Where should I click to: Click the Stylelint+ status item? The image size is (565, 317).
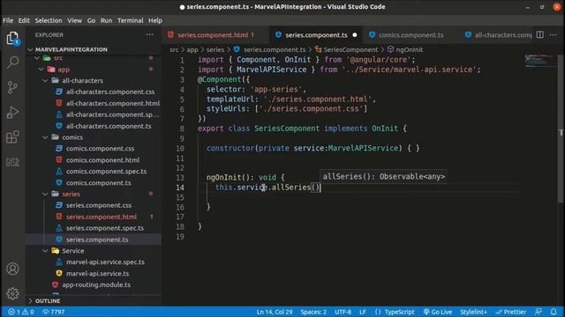(473, 312)
